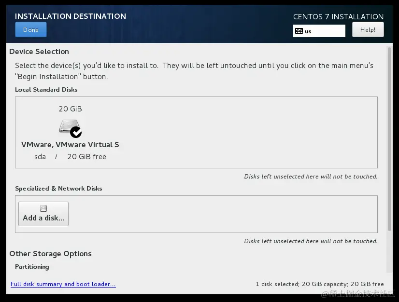Click the INSTALLATION DESTINATION title
This screenshot has height=302, width=399.
71,16
